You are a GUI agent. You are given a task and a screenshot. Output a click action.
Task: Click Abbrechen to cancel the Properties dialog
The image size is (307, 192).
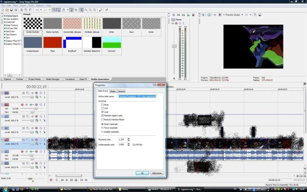point(157,173)
